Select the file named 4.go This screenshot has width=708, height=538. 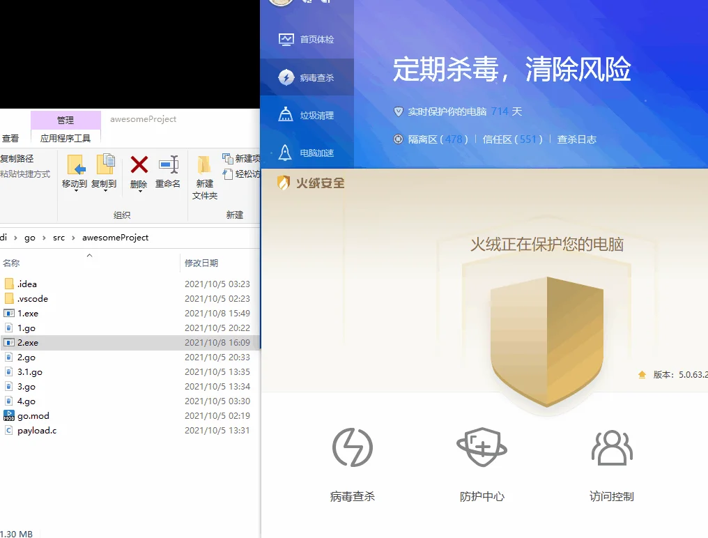click(x=26, y=401)
